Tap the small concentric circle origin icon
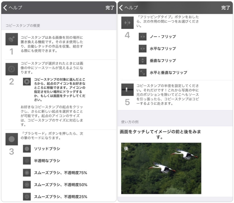Viewport: 234px width, 203px height. (27, 82)
